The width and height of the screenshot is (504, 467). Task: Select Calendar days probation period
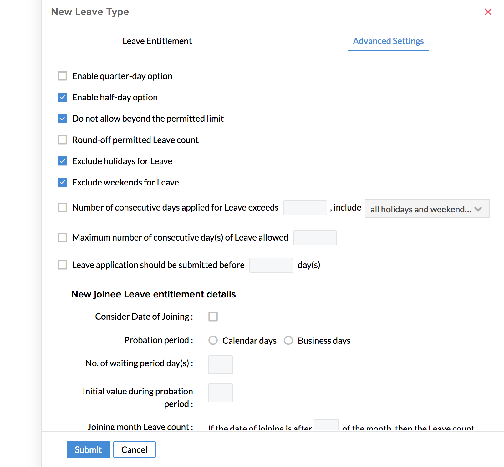coord(213,340)
